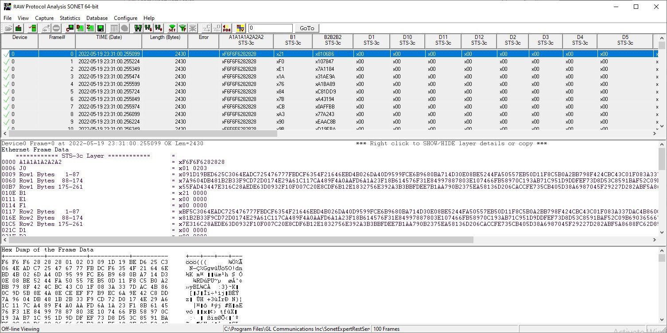Click the red-check field list icon

point(32,28)
